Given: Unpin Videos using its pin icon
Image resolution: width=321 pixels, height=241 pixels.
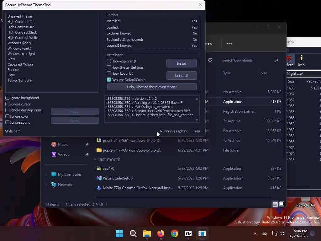Looking at the screenshot, I should tap(87, 154).
